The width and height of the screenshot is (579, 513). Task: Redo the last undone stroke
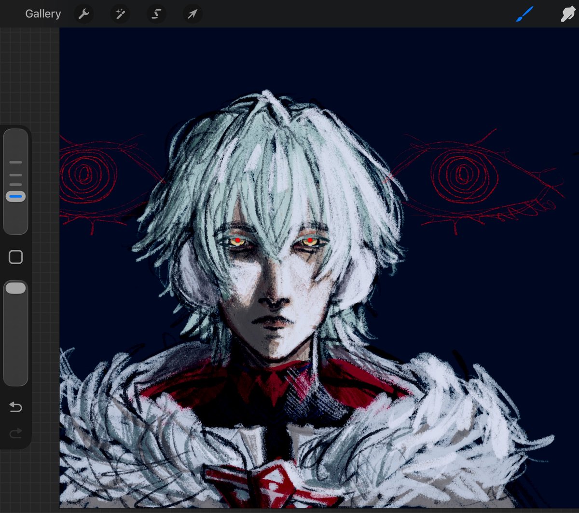coord(16,434)
